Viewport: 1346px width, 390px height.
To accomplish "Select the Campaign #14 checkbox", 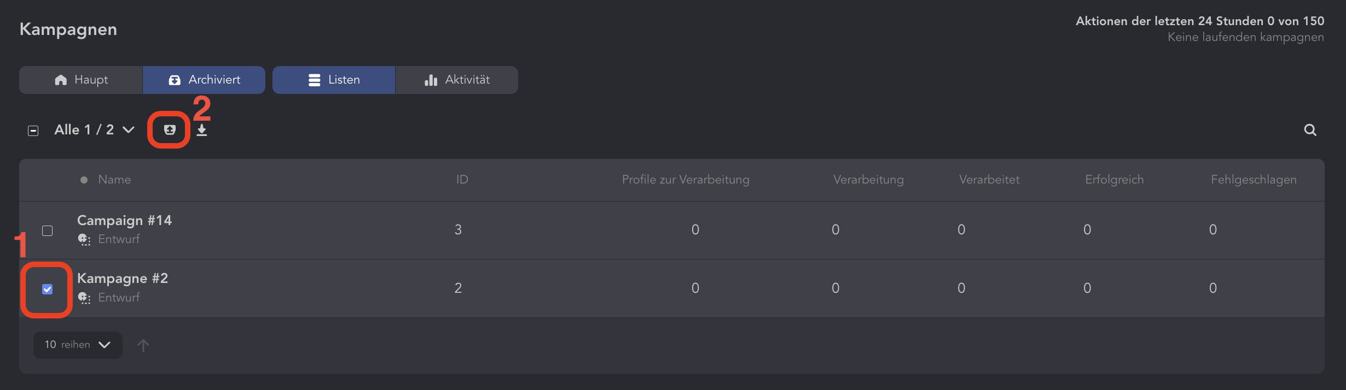I will point(48,231).
